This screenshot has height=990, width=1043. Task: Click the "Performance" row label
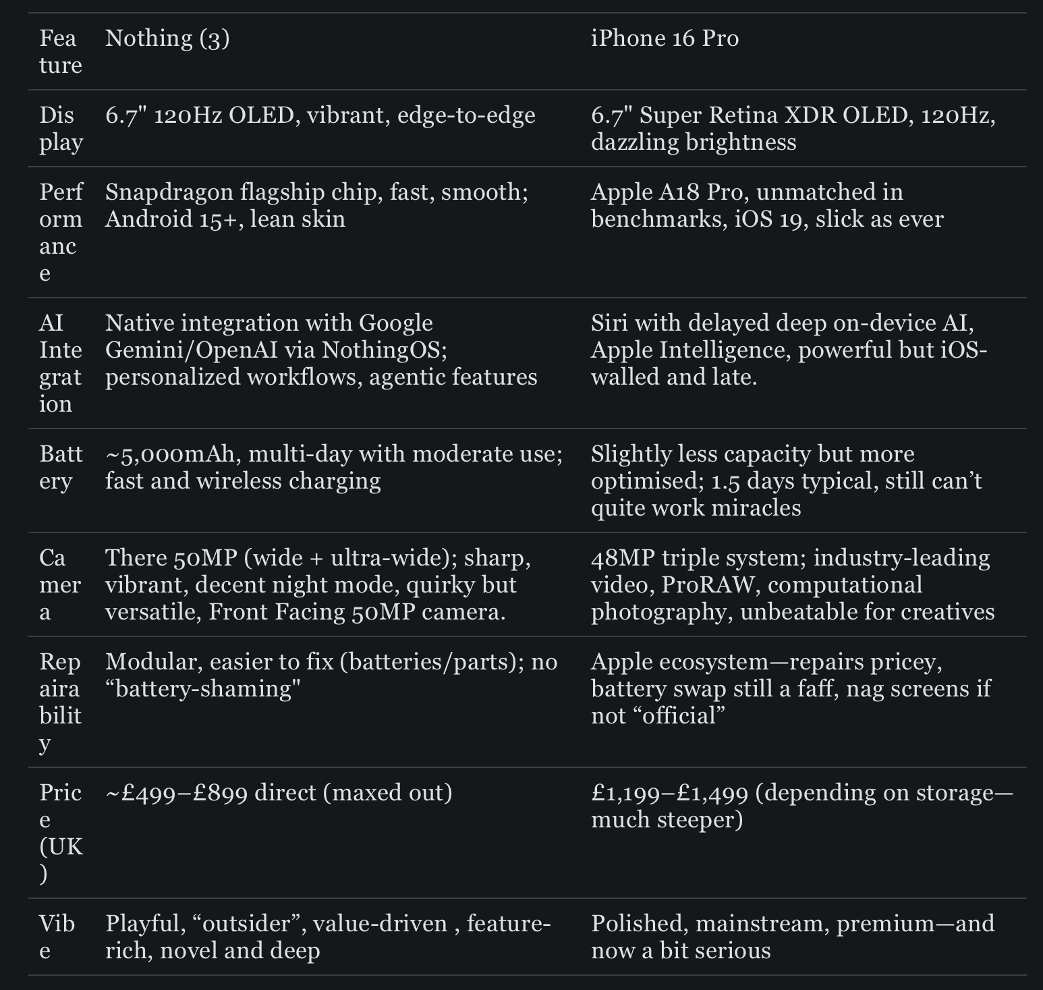pyautogui.click(x=60, y=232)
